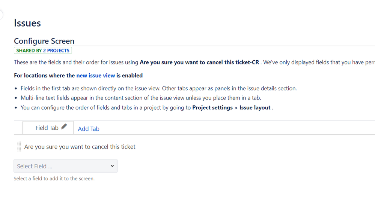Grab the drag handle beside the cancel ticket field

click(19, 147)
